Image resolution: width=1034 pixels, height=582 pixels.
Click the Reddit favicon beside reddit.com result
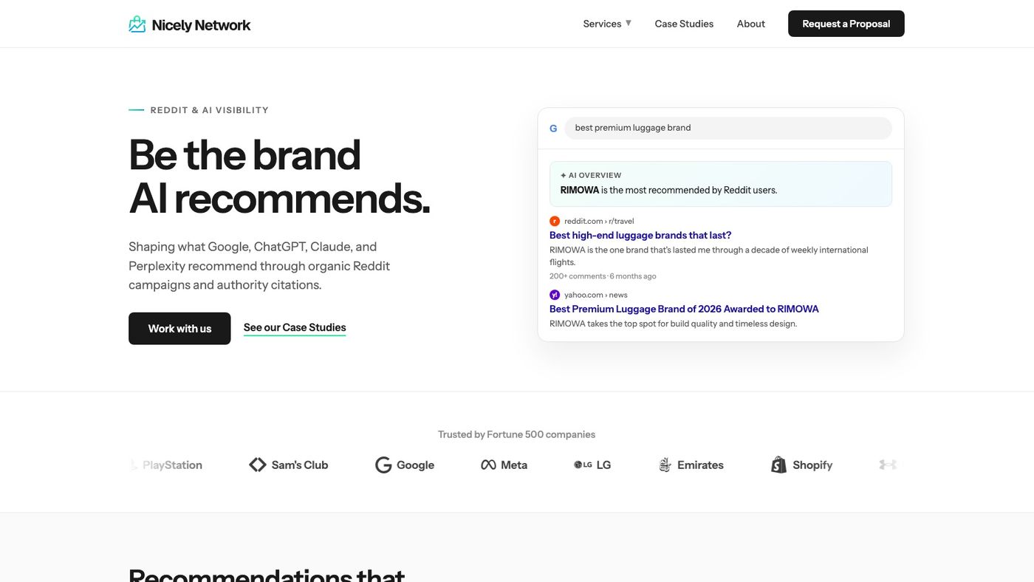coord(555,221)
